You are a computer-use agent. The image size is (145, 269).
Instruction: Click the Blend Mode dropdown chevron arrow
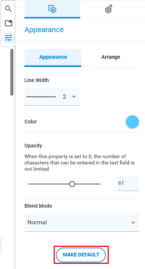(x=133, y=223)
